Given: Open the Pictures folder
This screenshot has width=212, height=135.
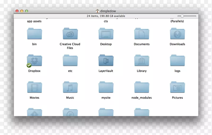Looking at the screenshot, I should pos(178,87).
